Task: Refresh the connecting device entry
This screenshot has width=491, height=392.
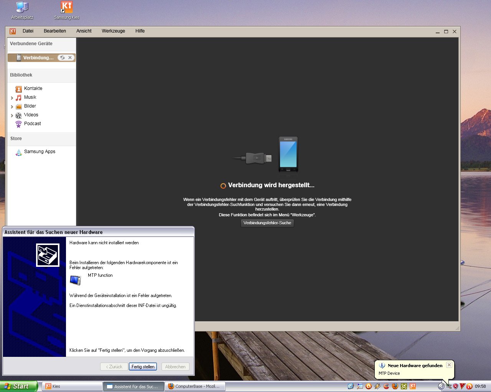Action: coord(62,57)
